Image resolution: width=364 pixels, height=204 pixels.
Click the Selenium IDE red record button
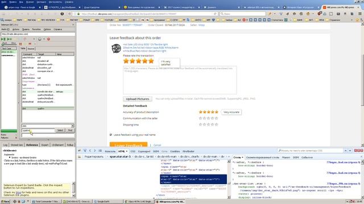pyautogui.click(x=48, y=39)
